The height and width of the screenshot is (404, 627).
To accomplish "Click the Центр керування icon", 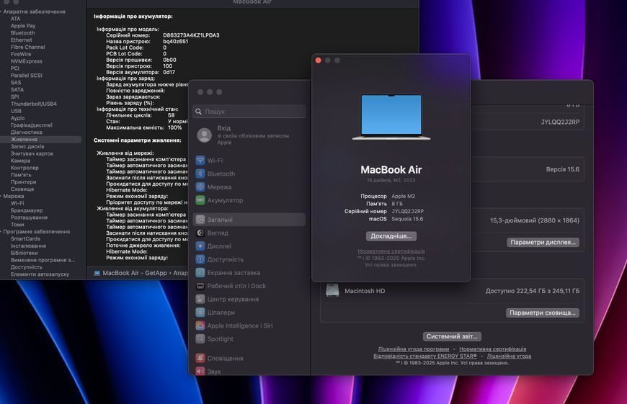I will click(x=200, y=299).
